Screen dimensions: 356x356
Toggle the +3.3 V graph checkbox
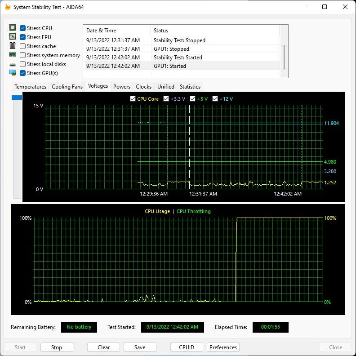click(x=166, y=99)
